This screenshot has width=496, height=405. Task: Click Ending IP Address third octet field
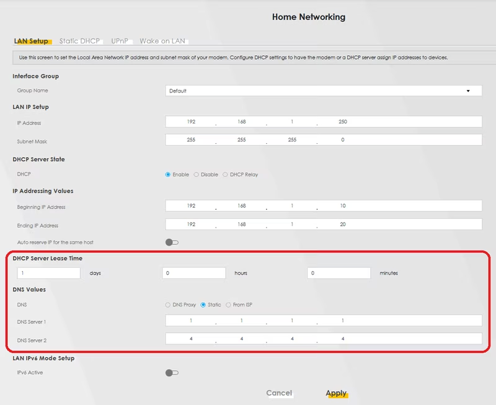(x=292, y=225)
